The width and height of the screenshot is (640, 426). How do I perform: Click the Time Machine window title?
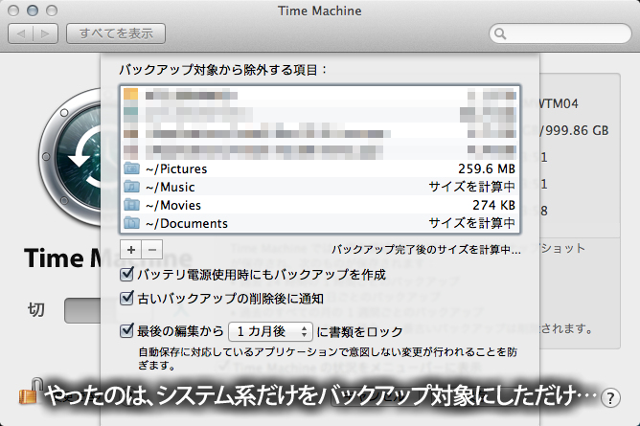[320, 11]
